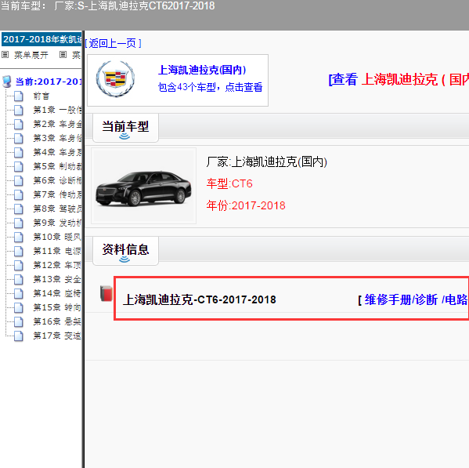
Task: Click the page icon beside 第6章
Action: [x=19, y=180]
